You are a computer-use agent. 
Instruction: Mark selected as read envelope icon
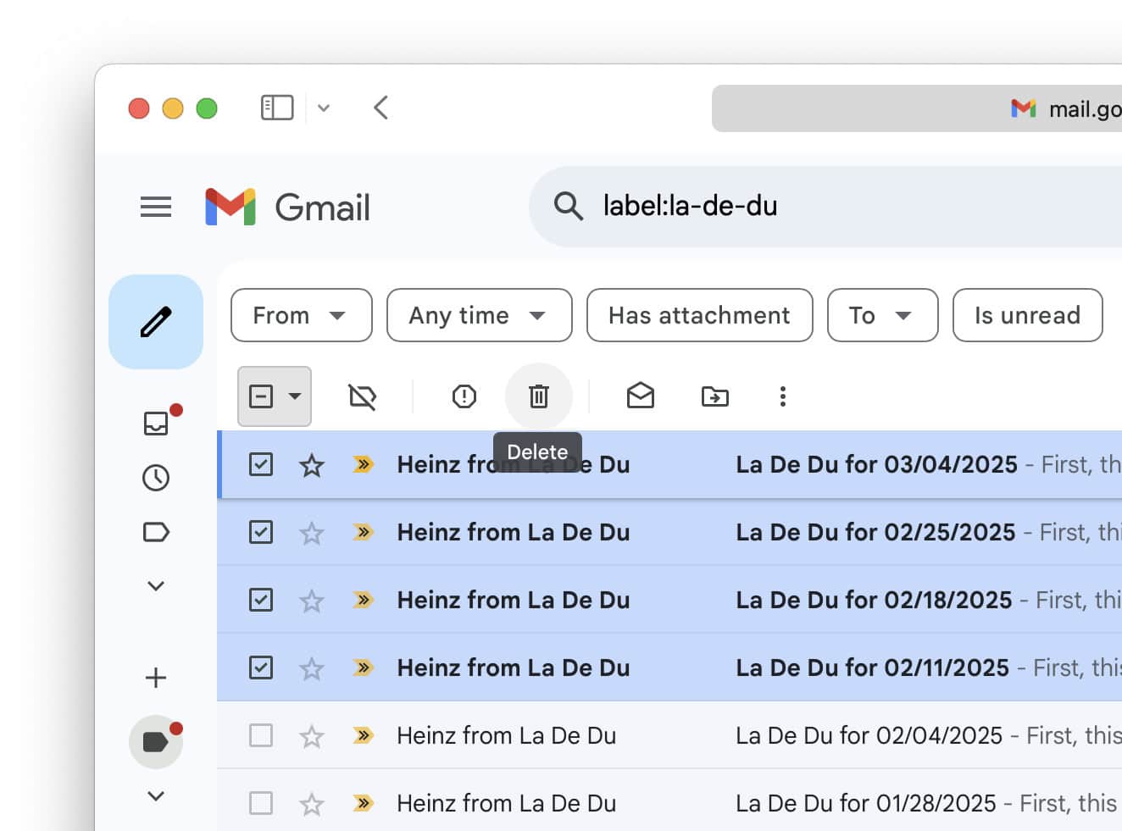click(641, 396)
